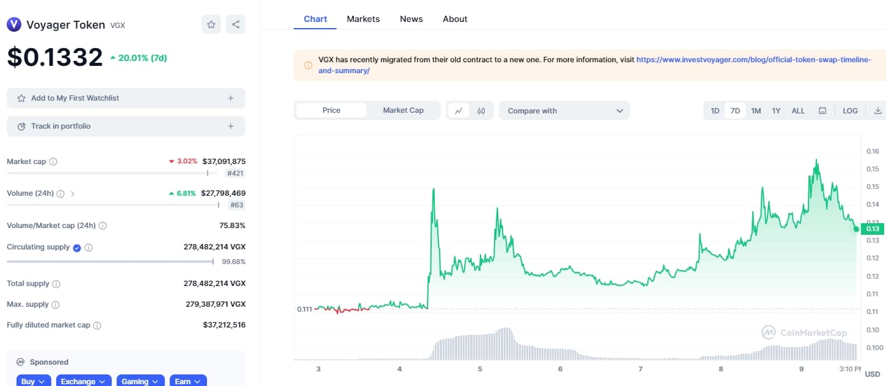This screenshot has width=886, height=386.
Task: Click the Volume (24h) info icon
Action: coord(60,193)
